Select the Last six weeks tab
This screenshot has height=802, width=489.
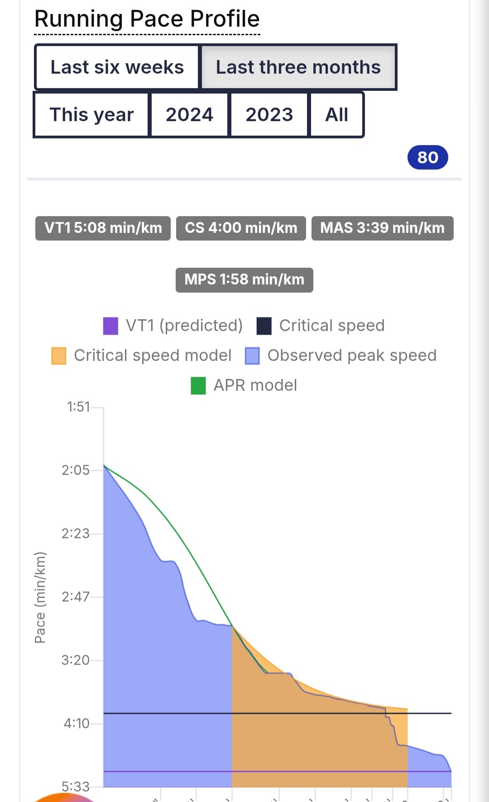coord(117,67)
